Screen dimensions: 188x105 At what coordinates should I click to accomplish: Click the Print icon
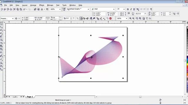tap(11, 9)
